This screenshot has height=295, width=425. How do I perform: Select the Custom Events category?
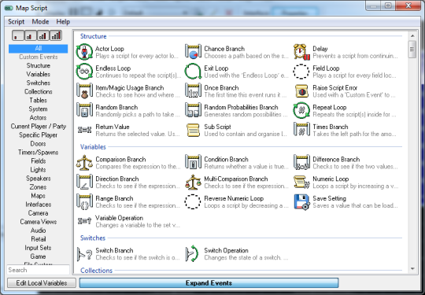[39, 57]
